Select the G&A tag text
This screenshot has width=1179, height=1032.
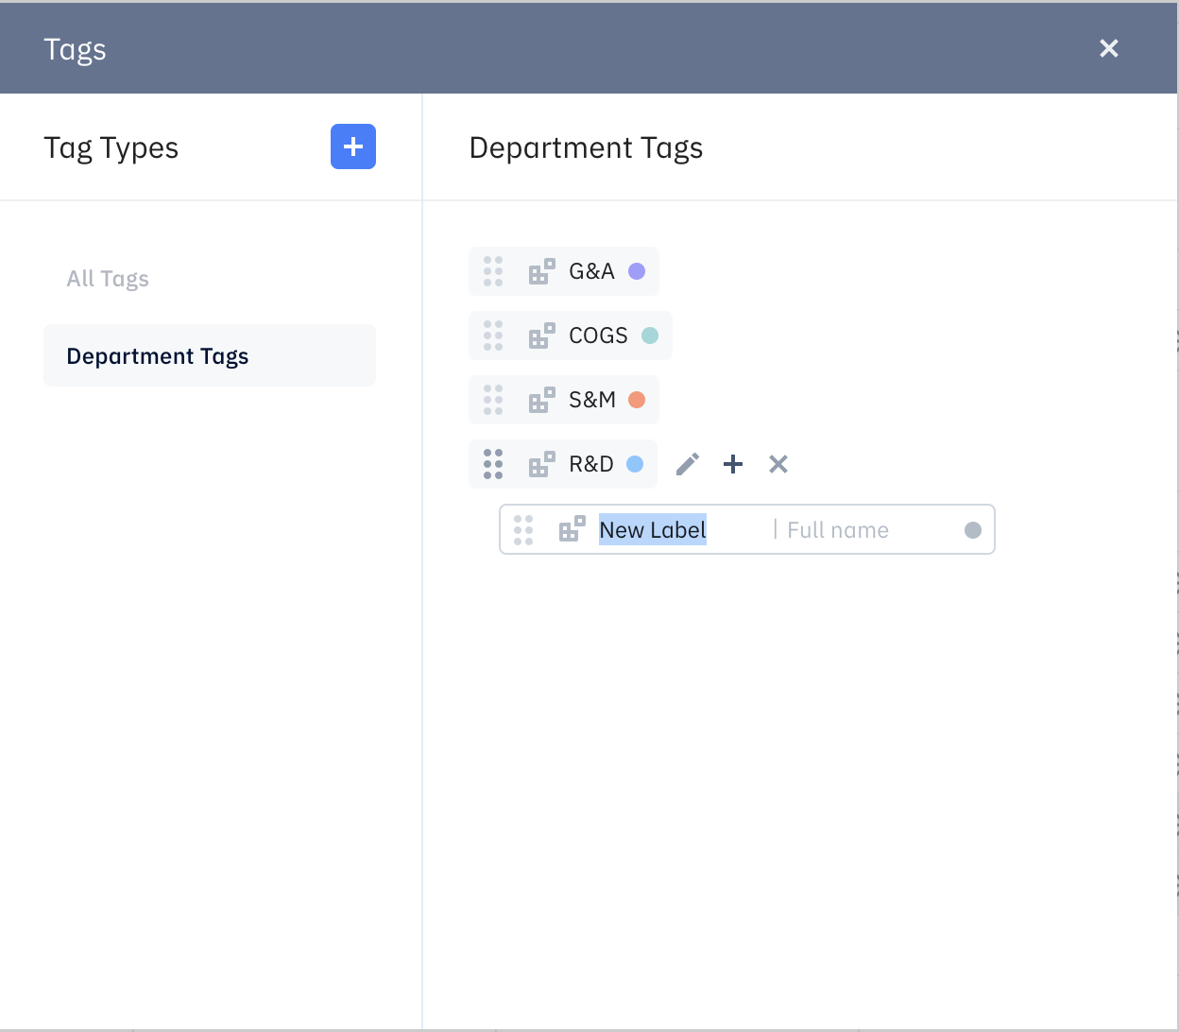tap(592, 271)
